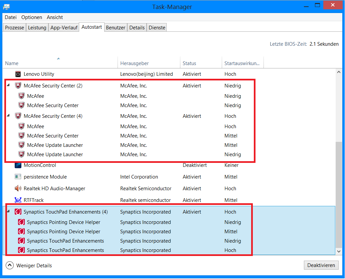Screen dimensions: 345x279
Task: Click McAfee Security Center (4) label
Action: 53,116
